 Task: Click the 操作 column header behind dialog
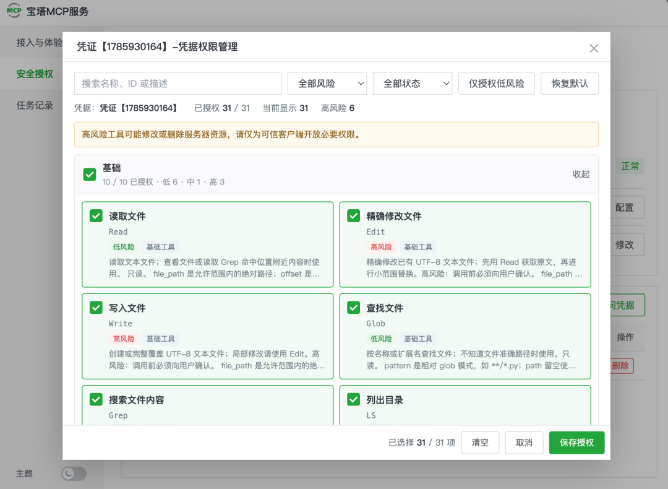point(625,337)
